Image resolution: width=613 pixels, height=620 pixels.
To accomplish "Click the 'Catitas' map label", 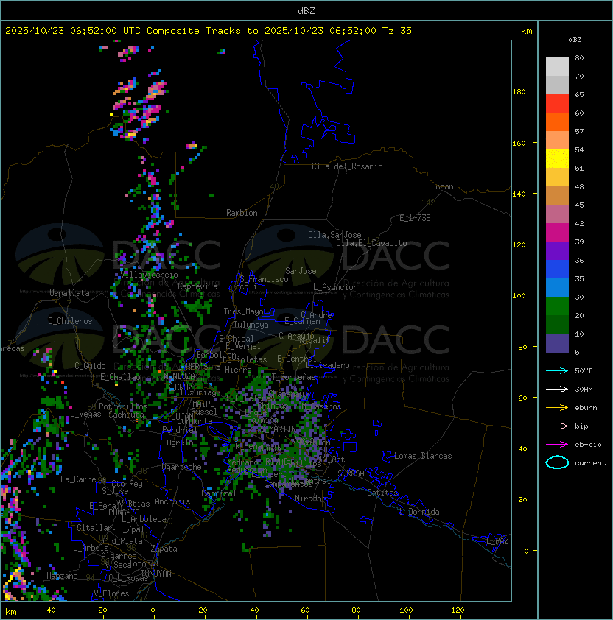I will click(x=382, y=493).
